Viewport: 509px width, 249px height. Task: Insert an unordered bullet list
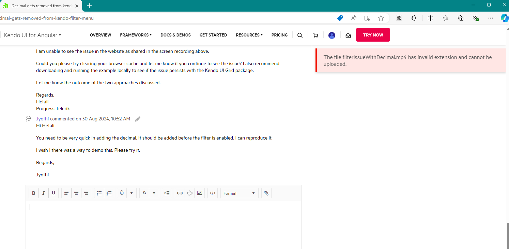pyautogui.click(x=99, y=193)
